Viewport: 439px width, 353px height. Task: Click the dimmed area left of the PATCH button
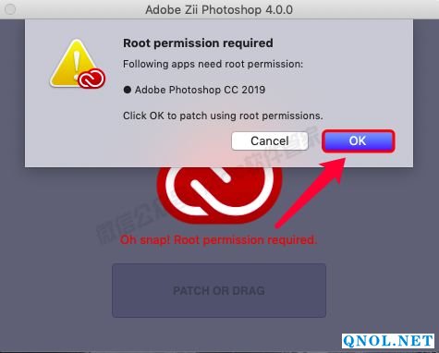(56, 290)
